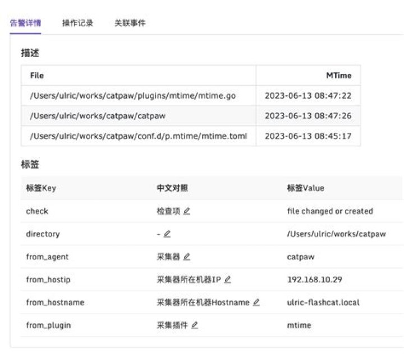The width and height of the screenshot is (404, 354).
Task: Click the value 'file changed or created'
Action: coord(330,211)
